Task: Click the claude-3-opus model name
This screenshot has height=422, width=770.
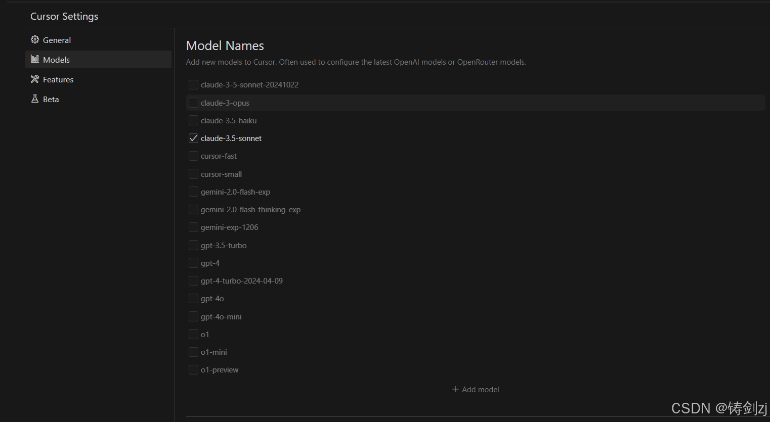Action: tap(225, 103)
